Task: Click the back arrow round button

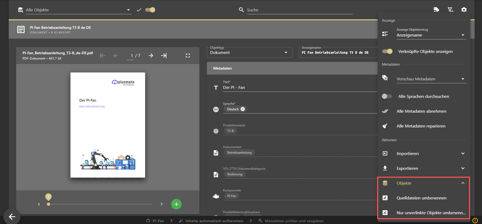Action: [12, 217]
